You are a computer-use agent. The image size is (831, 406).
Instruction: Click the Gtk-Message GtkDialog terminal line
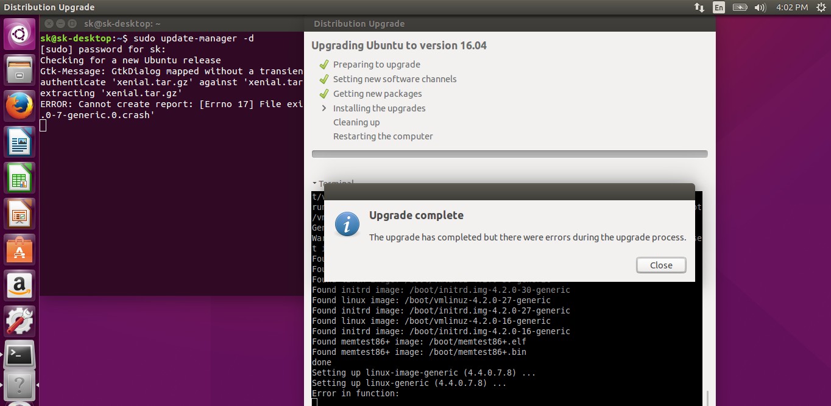coord(172,71)
